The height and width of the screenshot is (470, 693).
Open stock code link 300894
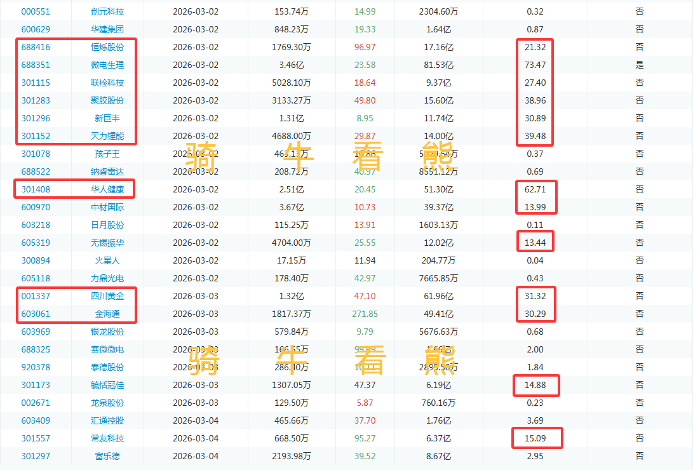36,260
